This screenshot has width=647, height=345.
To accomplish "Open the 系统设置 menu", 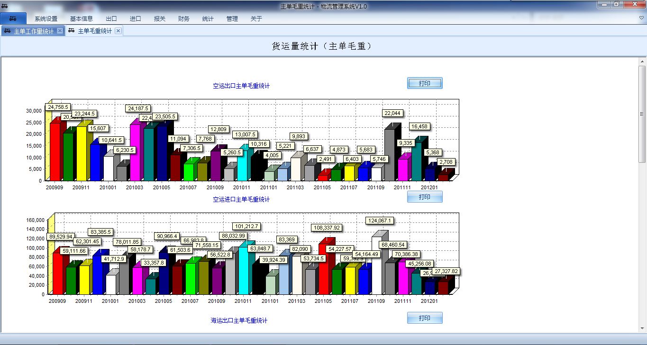I will click(x=46, y=19).
